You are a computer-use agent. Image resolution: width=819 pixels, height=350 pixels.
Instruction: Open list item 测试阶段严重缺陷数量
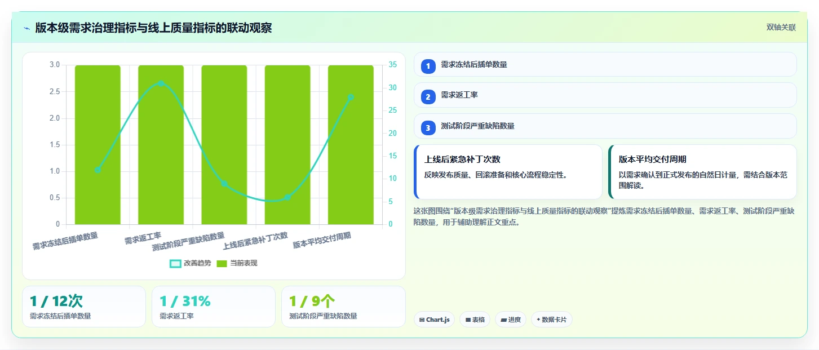pos(605,126)
